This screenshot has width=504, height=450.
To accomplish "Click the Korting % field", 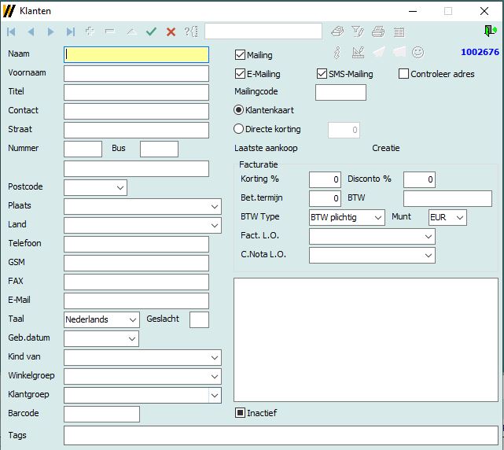I will click(325, 180).
